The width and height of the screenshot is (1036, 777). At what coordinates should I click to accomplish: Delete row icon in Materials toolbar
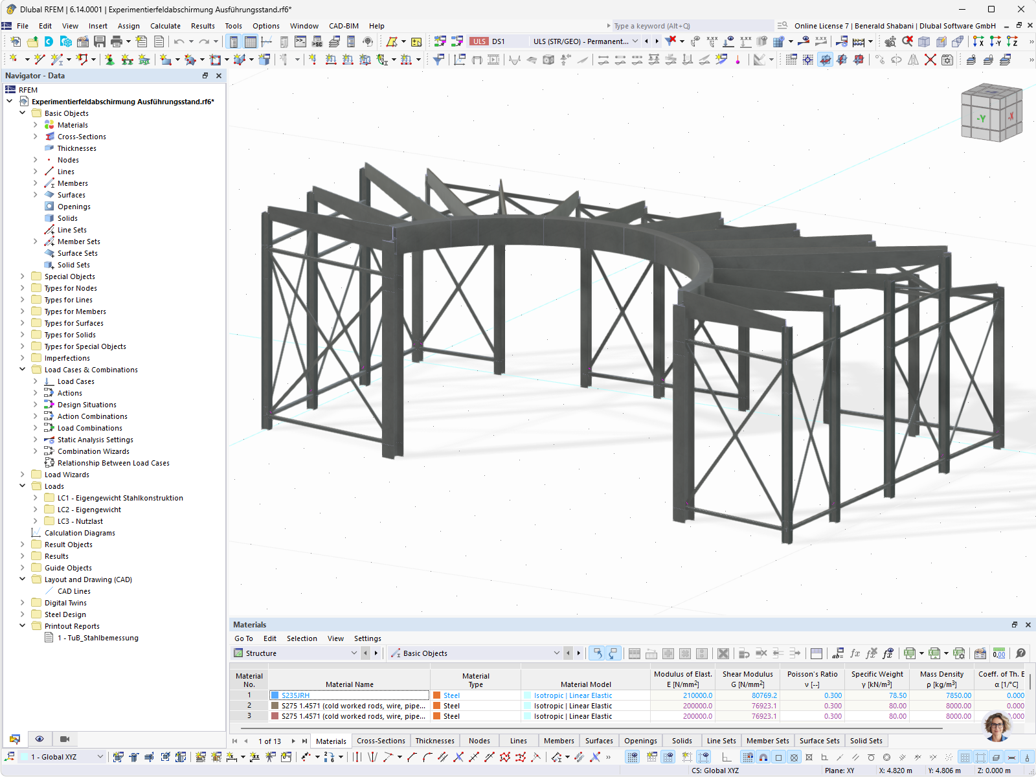point(723,653)
